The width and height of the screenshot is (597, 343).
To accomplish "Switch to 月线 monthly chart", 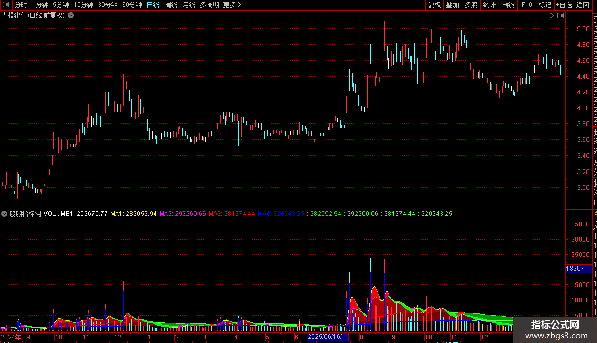I will pos(189,5).
